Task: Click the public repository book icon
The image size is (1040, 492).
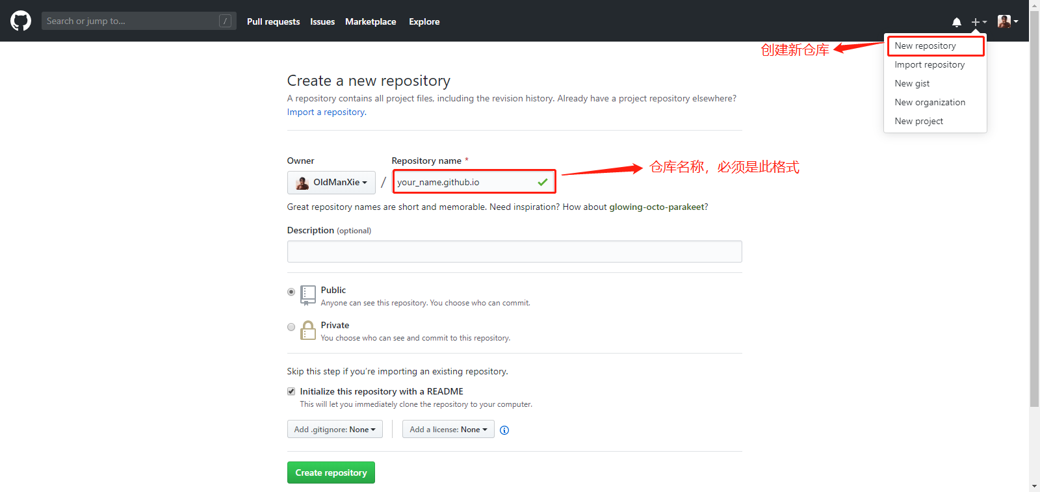Action: pyautogui.click(x=308, y=295)
